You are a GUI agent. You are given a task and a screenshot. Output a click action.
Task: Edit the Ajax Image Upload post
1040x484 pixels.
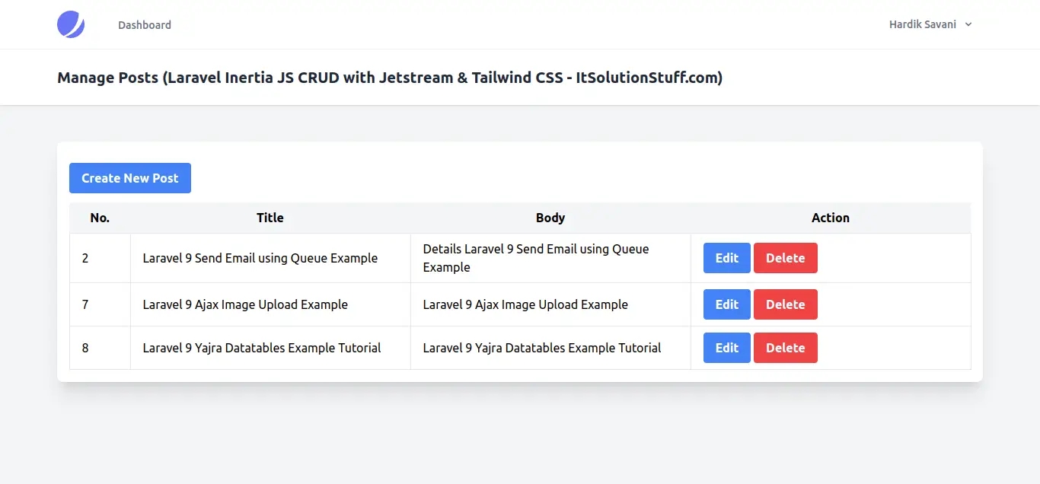point(726,304)
